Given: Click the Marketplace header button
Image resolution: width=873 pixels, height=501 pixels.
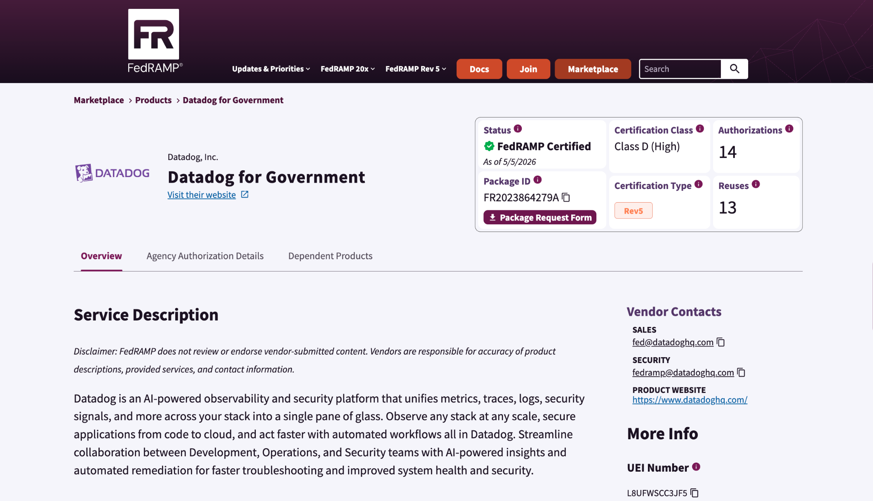Looking at the screenshot, I should [593, 69].
